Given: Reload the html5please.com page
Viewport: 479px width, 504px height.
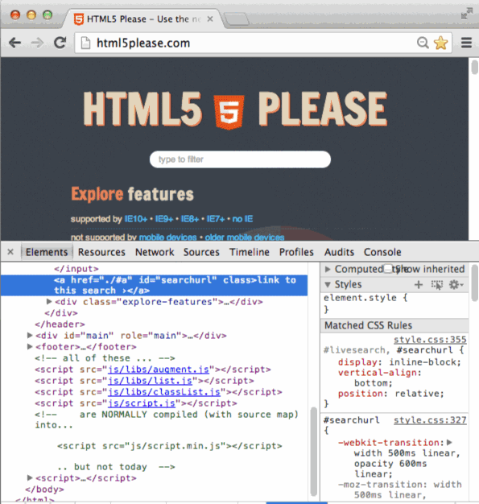Looking at the screenshot, I should point(60,43).
